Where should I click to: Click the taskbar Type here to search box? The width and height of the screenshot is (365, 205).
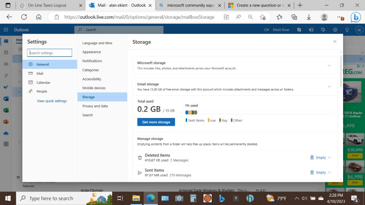64,198
